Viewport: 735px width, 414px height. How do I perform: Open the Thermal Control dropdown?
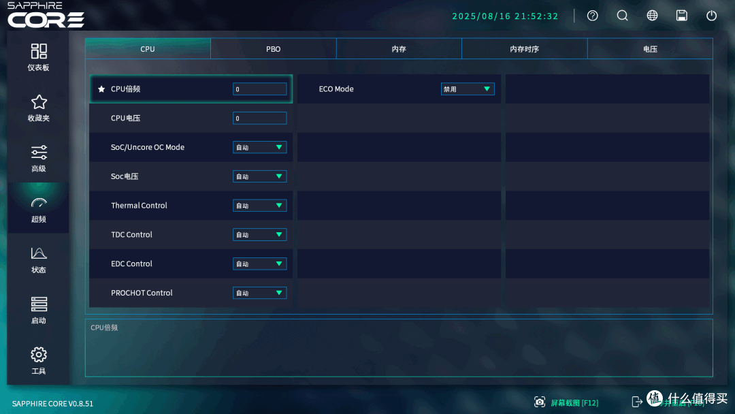tap(260, 206)
